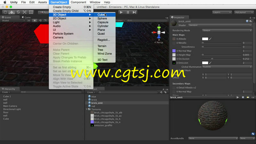Select Directional Light in Hierarchy
256x144 pixels.
pyautogui.click(x=12, y=109)
